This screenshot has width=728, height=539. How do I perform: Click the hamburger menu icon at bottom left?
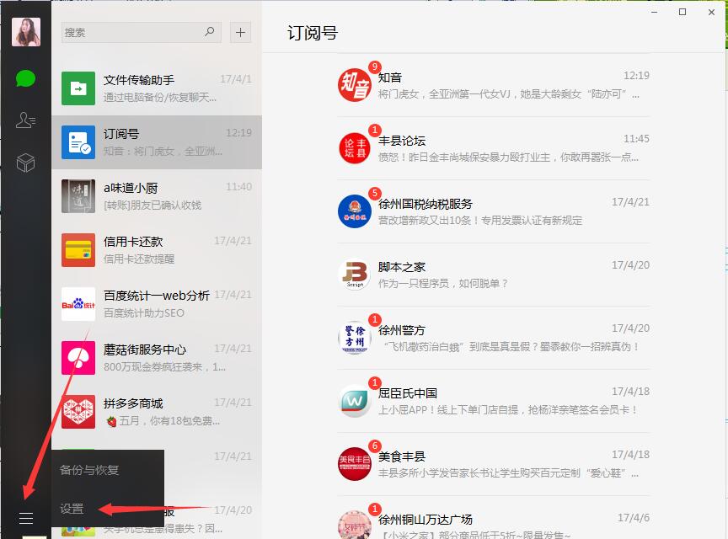pyautogui.click(x=25, y=517)
